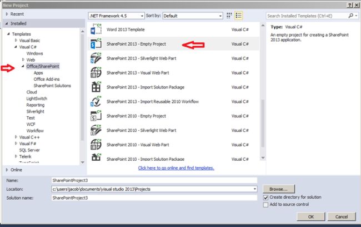Click SharePoint 2013 Import Solution Package icon
This screenshot has width=361, height=227.
pos(96,87)
